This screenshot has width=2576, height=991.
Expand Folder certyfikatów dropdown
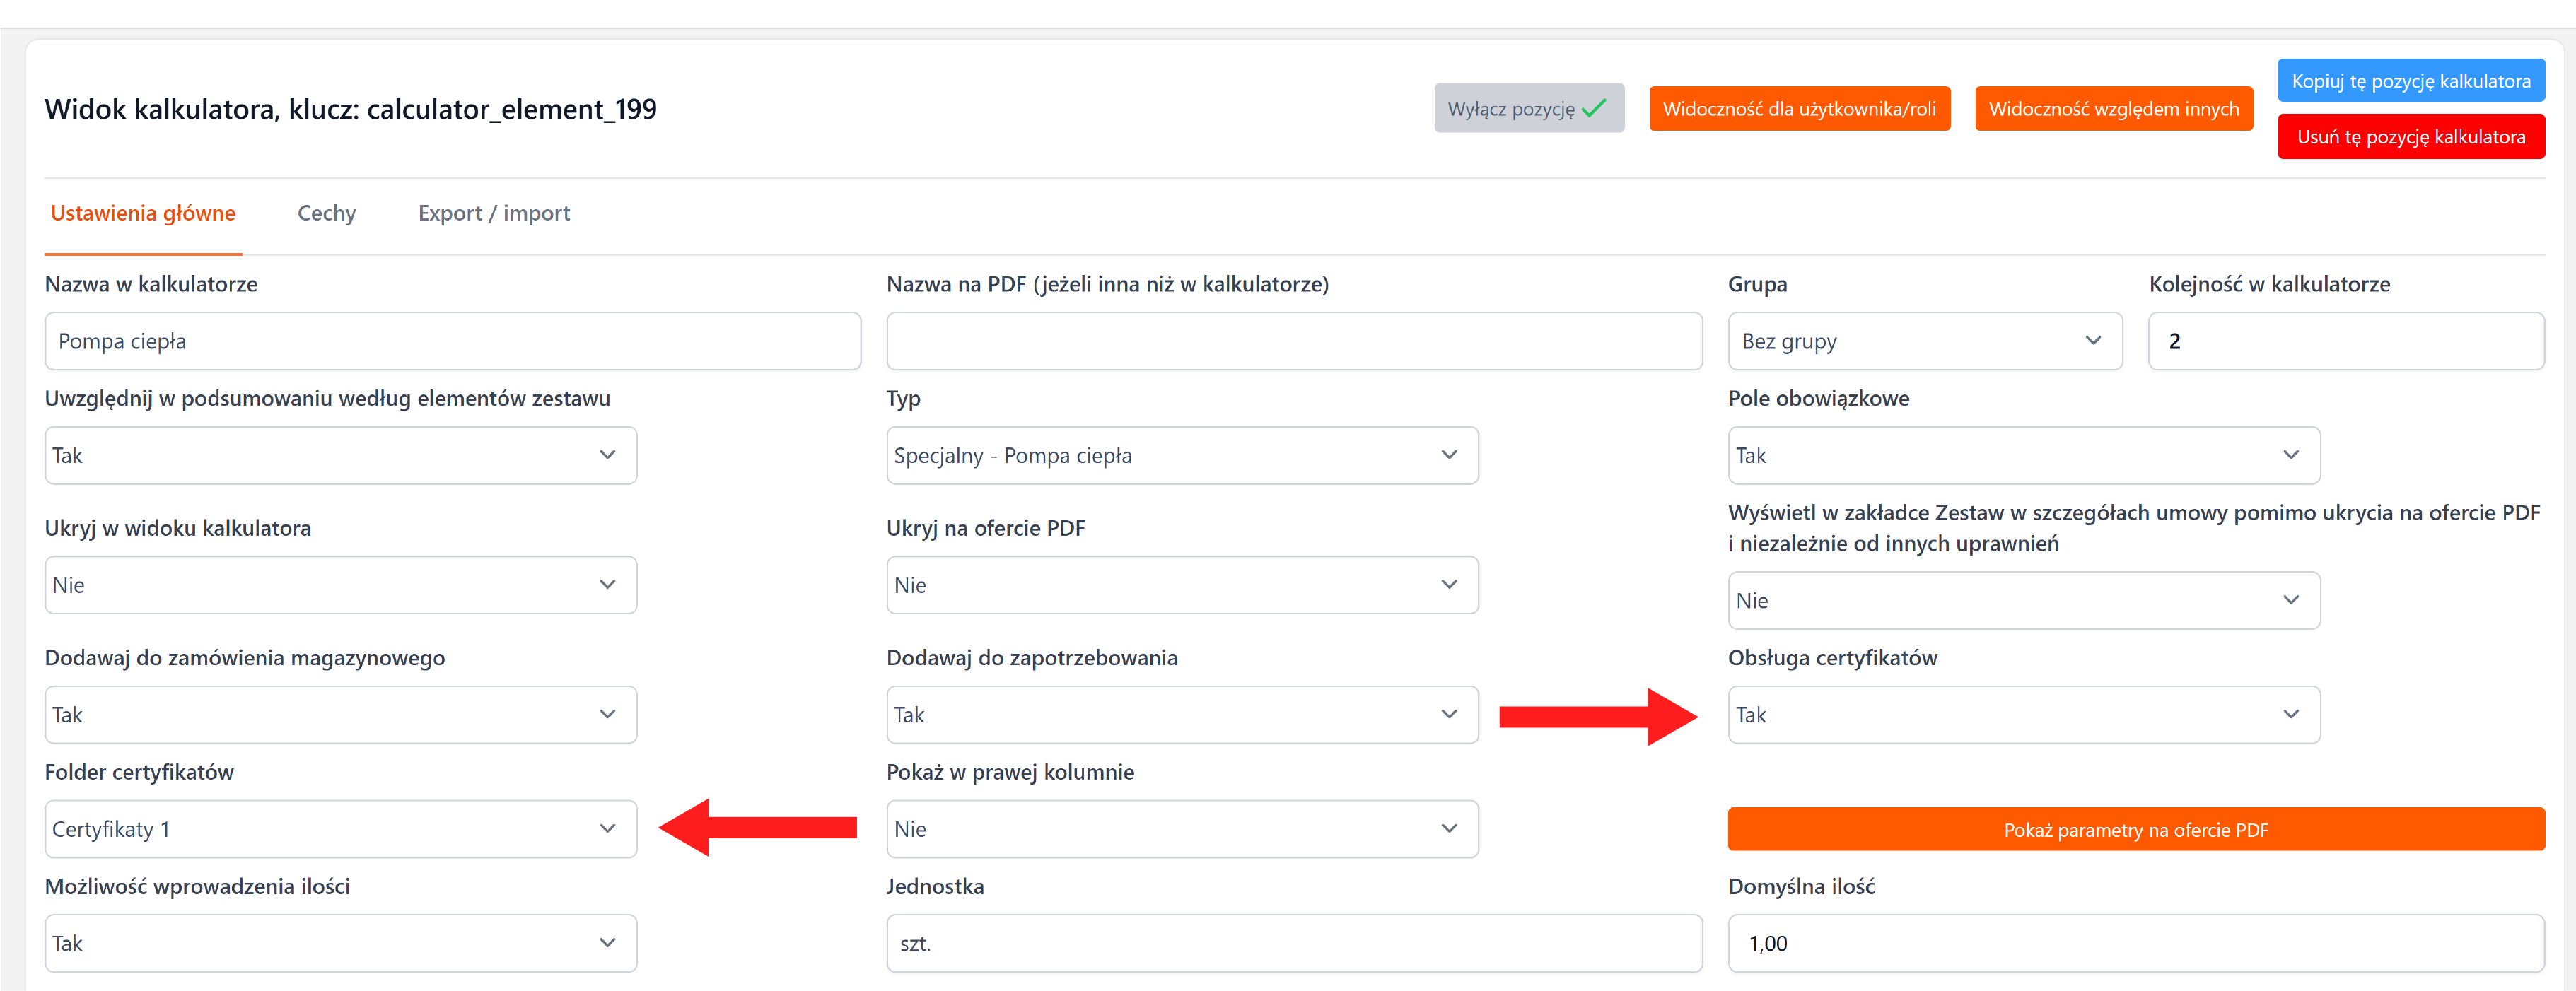[340, 828]
